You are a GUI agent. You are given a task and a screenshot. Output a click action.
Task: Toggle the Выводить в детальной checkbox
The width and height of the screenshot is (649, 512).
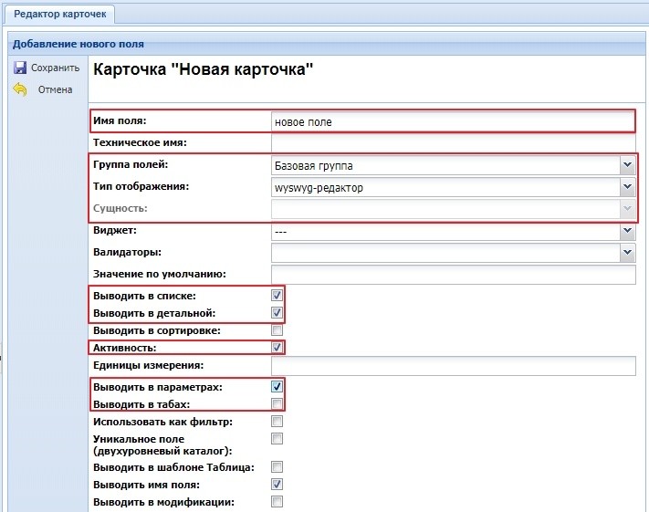click(277, 313)
